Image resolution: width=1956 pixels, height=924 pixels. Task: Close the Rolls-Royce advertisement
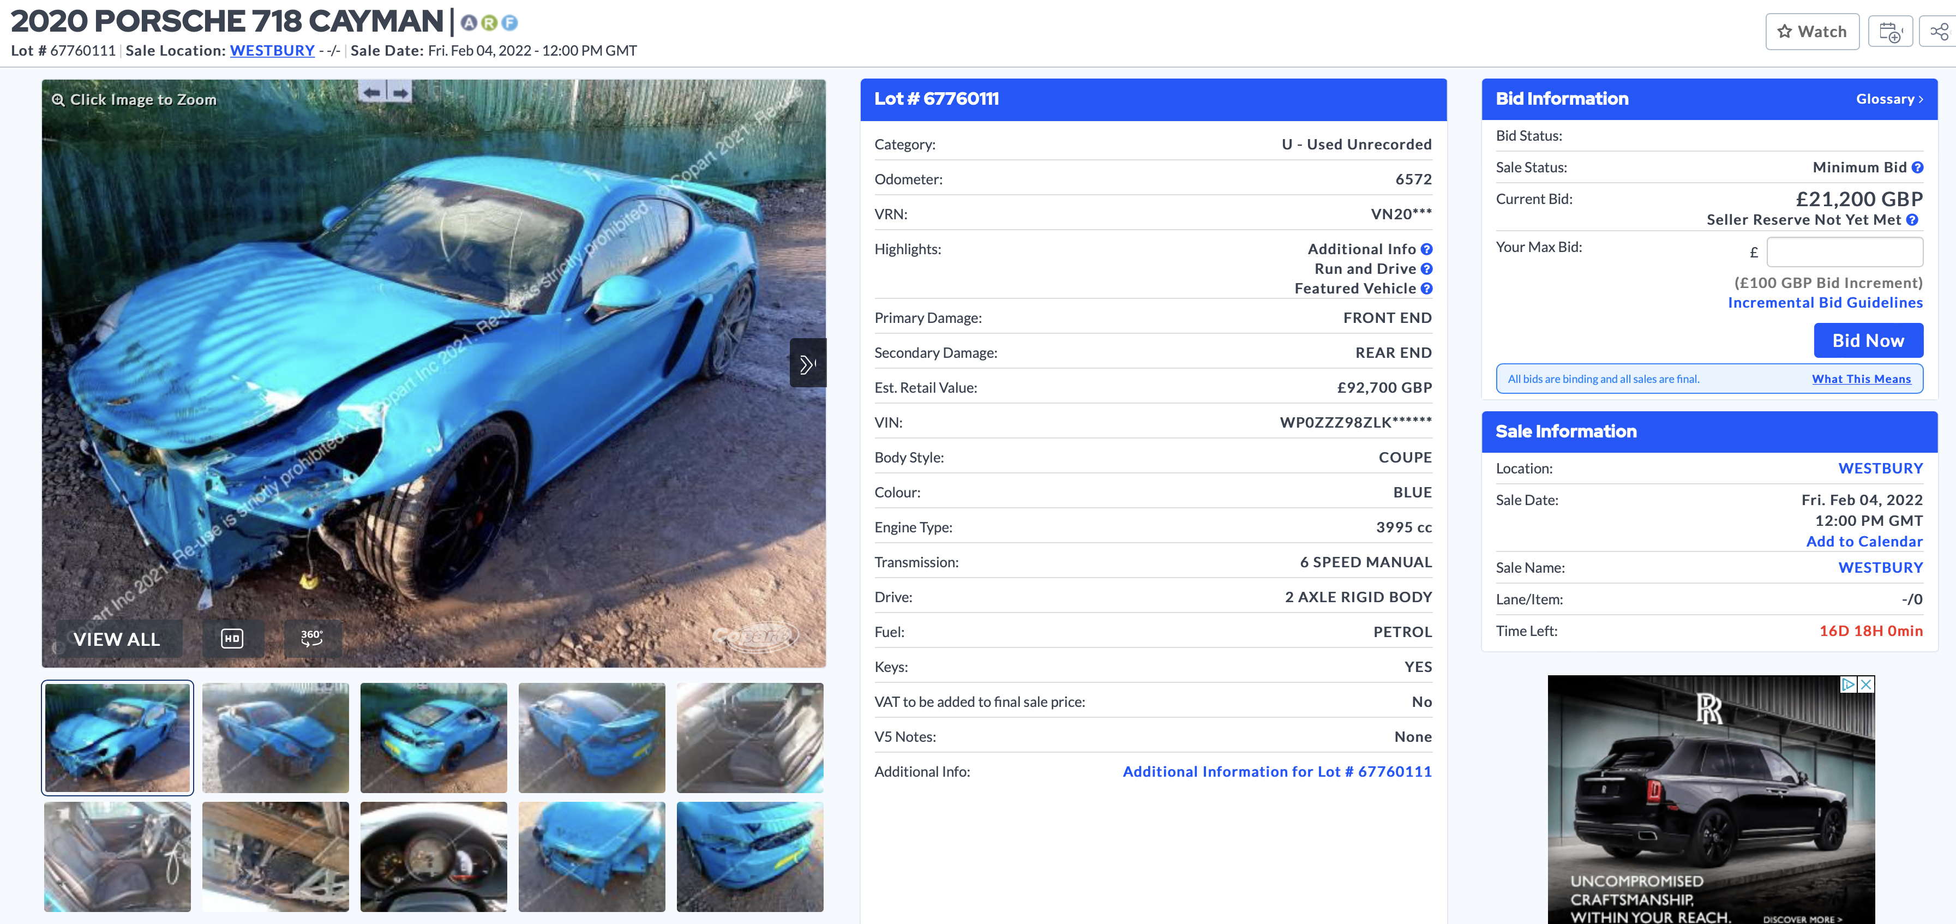pos(1865,684)
